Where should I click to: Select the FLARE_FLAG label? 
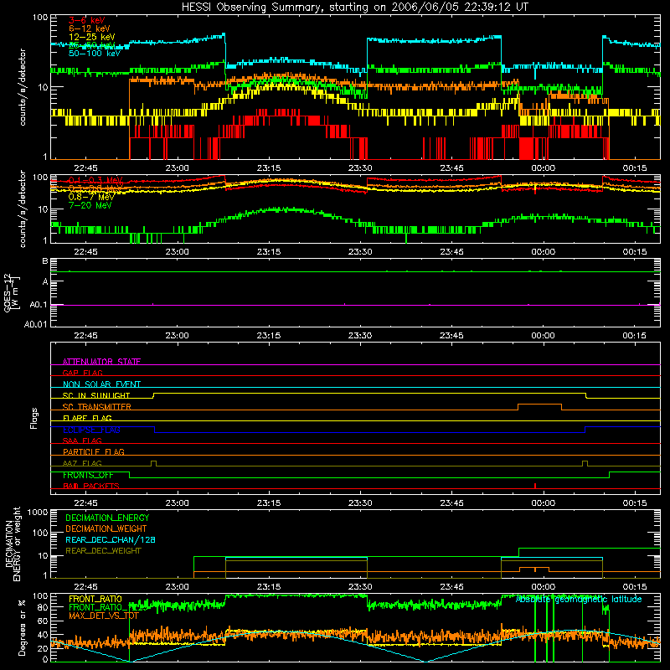(x=87, y=418)
